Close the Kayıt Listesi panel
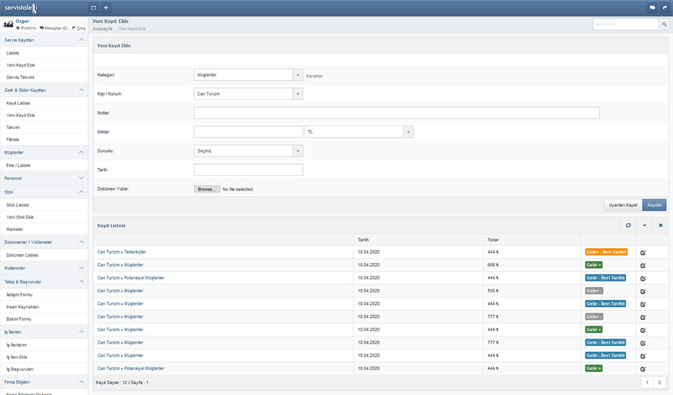 click(x=660, y=225)
